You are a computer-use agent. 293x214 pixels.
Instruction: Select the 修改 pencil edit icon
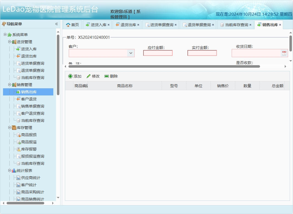[89, 76]
